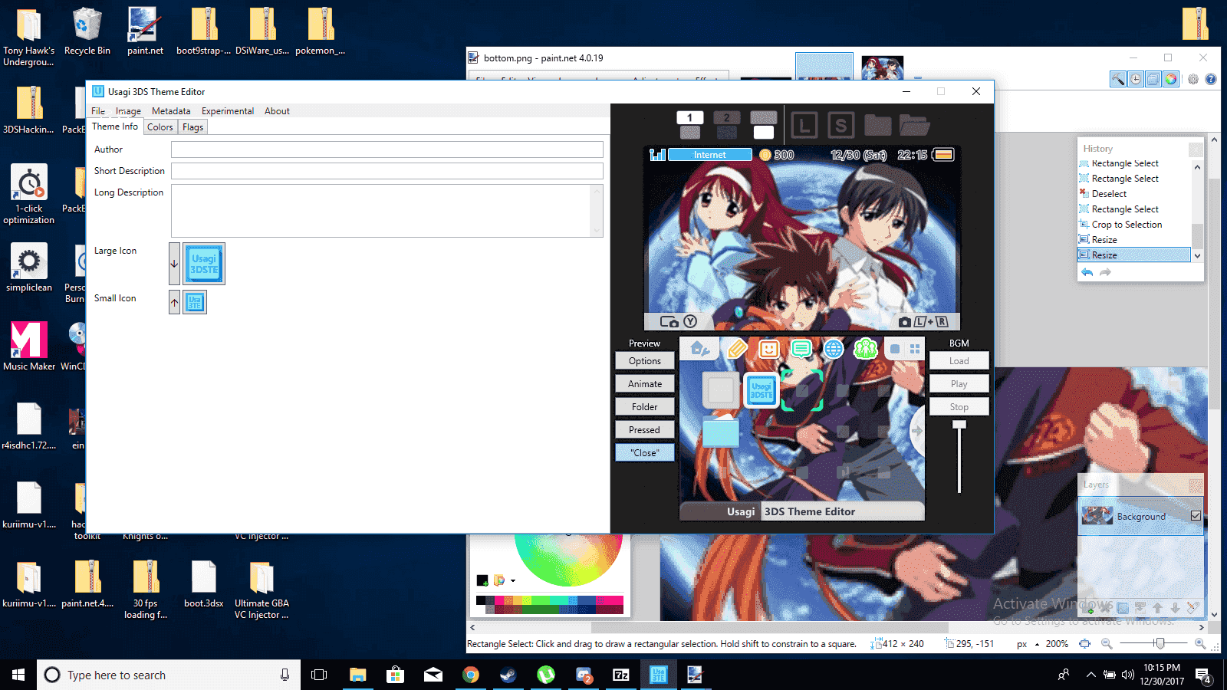
Task: Switch to the Flags tab
Action: pyautogui.click(x=193, y=127)
